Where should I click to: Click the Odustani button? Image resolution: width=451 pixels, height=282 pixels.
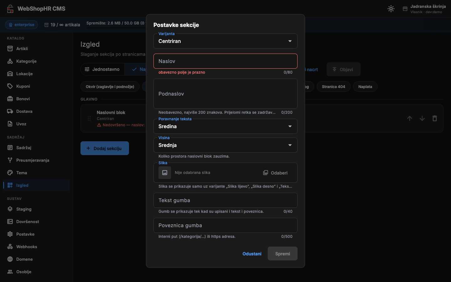(252, 254)
